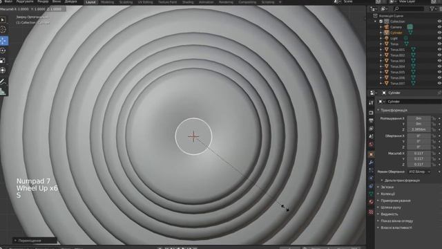The width and height of the screenshot is (442, 249).
Task: Open the Object Constraints properties tab
Action: [371, 186]
